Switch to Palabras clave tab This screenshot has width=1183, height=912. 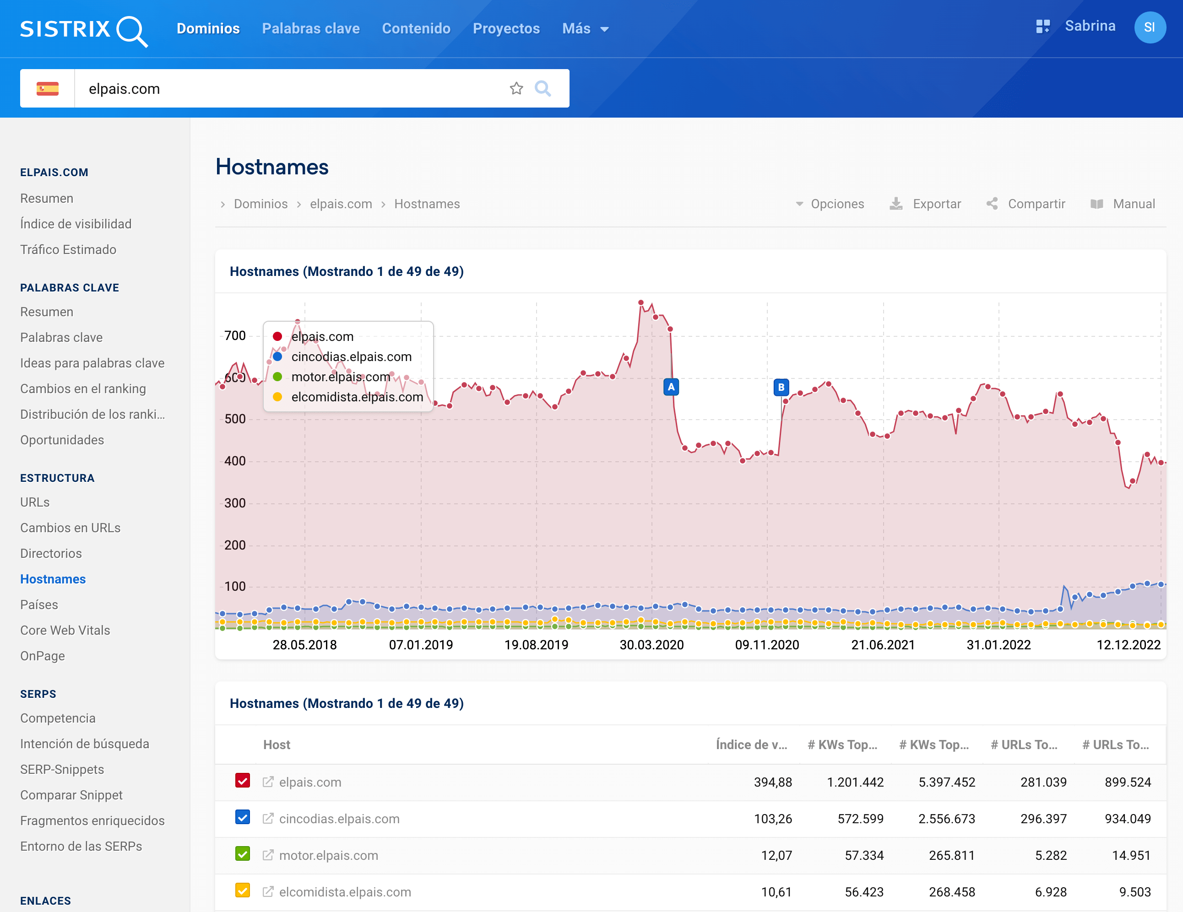pyautogui.click(x=310, y=29)
